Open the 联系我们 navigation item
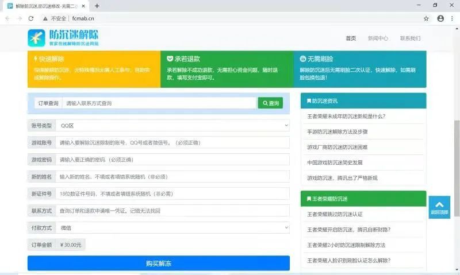This screenshot has height=275, width=460. click(410, 38)
